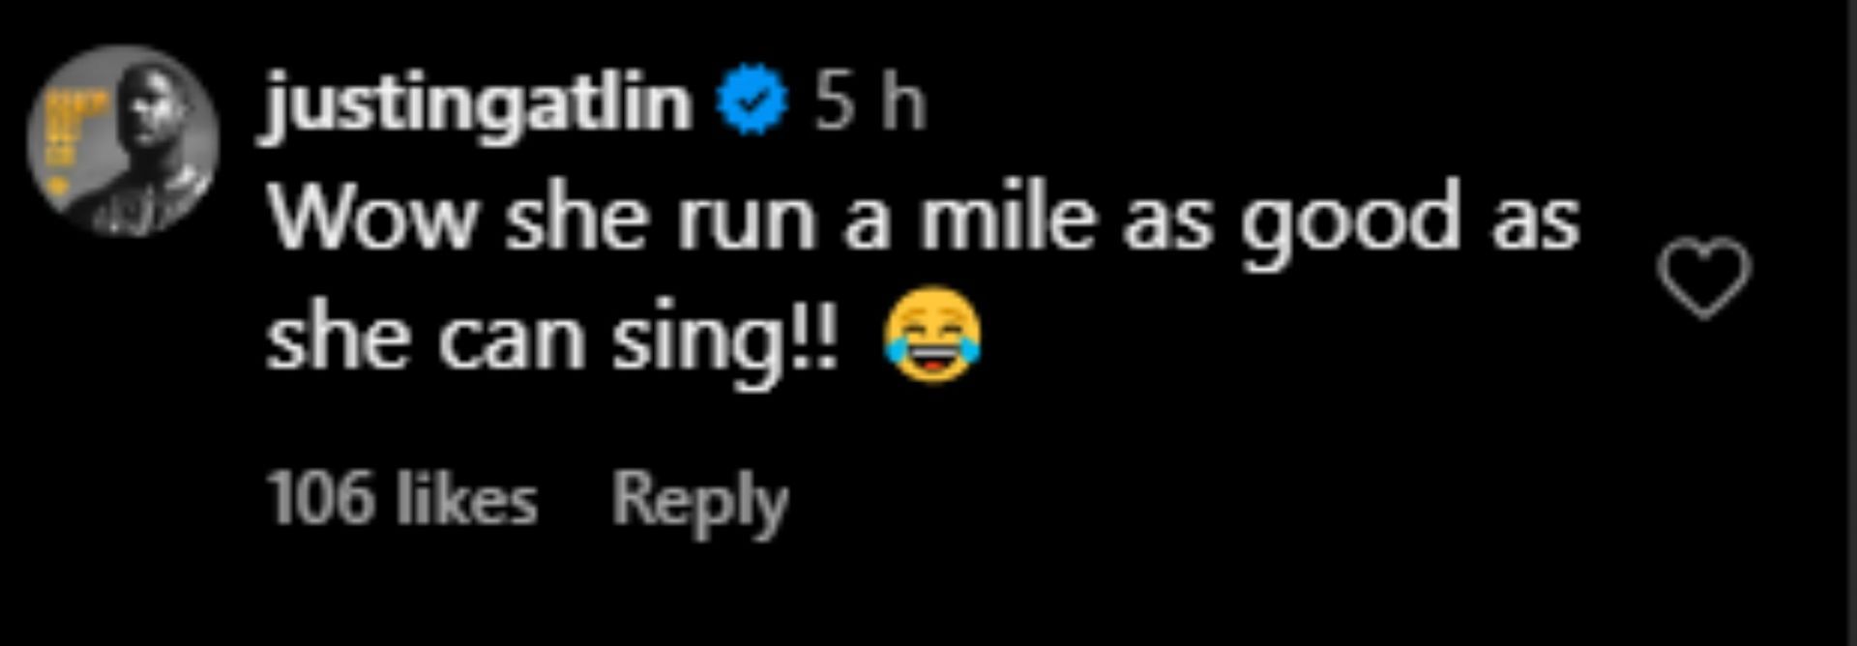Click the second line "she can sing!!"

pos(551,338)
